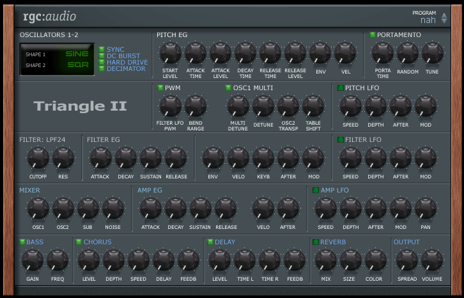Screen dimensions: 464x298
Task: Click the Pitch EG START LEVEL knob
Action: point(170,53)
